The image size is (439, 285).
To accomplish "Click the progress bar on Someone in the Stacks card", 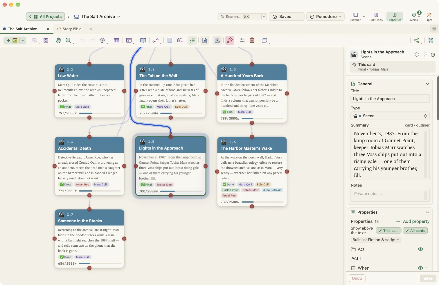I will [100, 264].
